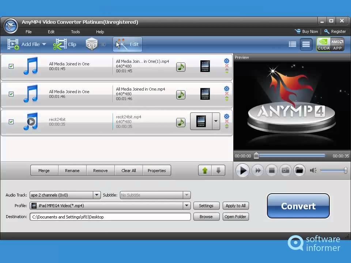The image size is (351, 263).
Task: Start conversion with Convert button
Action: pos(298,206)
